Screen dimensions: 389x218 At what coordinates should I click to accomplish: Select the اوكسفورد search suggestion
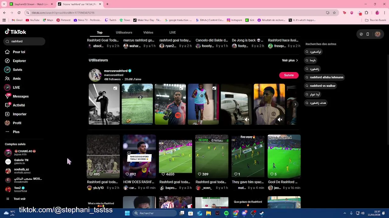coord(313,52)
